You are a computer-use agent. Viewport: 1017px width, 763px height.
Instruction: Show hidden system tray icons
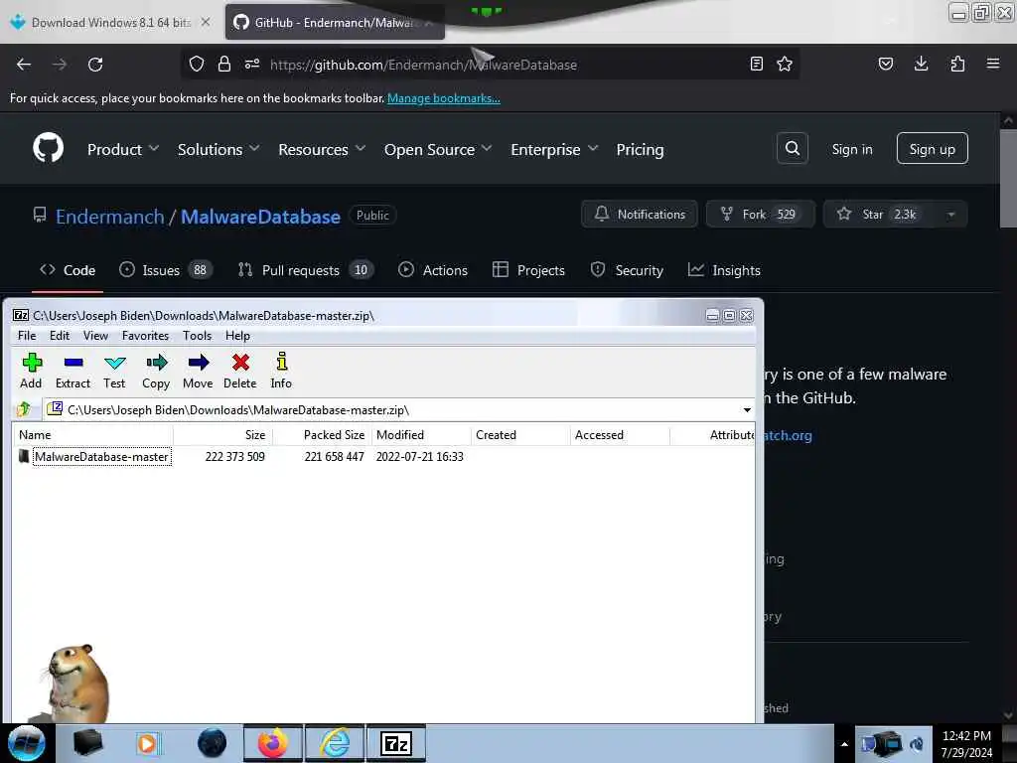[844, 744]
